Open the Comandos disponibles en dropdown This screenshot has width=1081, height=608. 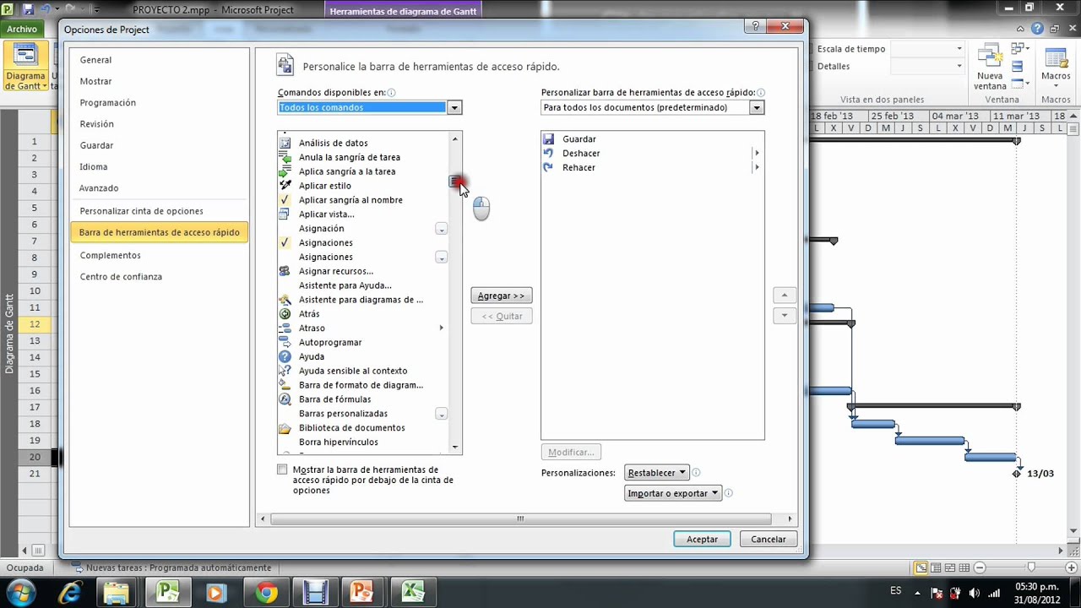(x=454, y=107)
